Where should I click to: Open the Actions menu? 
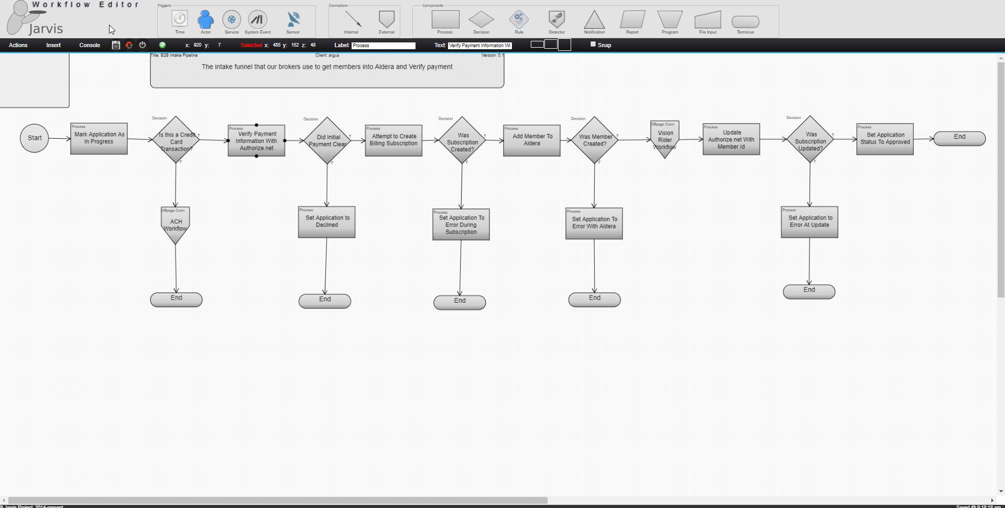[18, 45]
